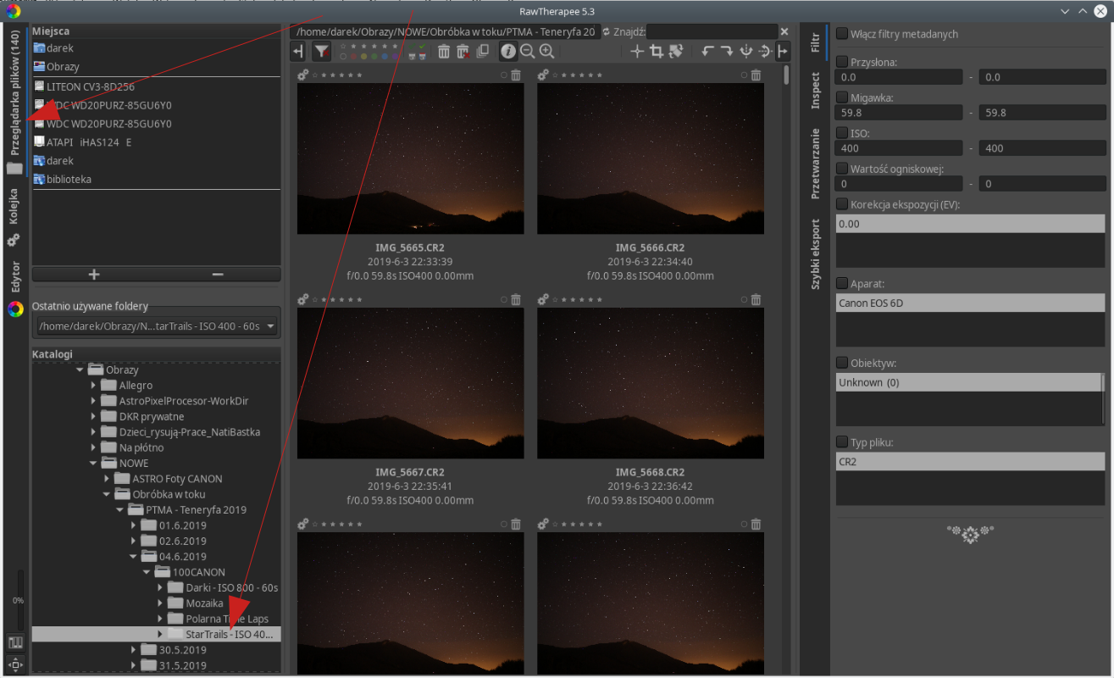
Task: Flip image vertically
Action: click(x=764, y=52)
